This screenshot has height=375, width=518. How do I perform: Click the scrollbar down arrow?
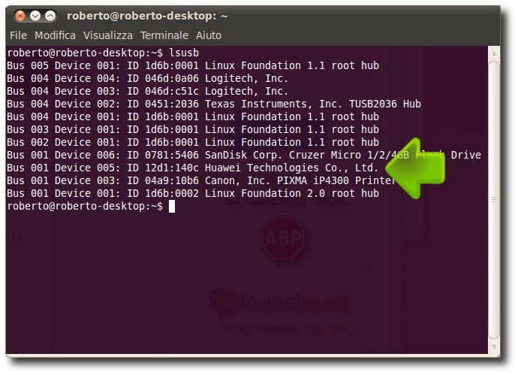(494, 346)
